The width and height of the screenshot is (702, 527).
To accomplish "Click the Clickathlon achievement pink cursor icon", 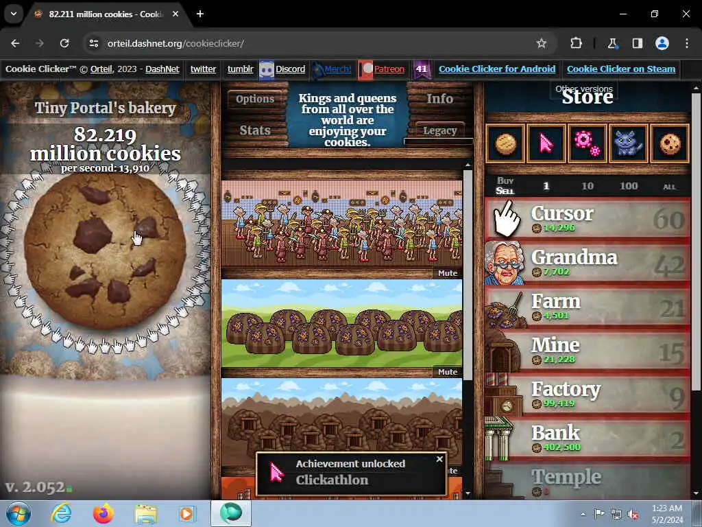I will click(277, 473).
